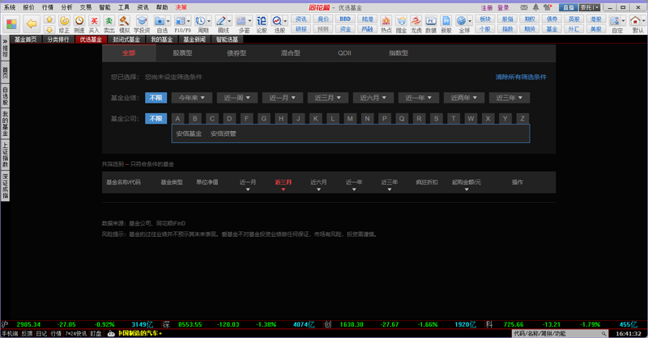This screenshot has height=338, width=648.
Task: Open the 卖出 (sell) toolbar icon
Action: 109,23
